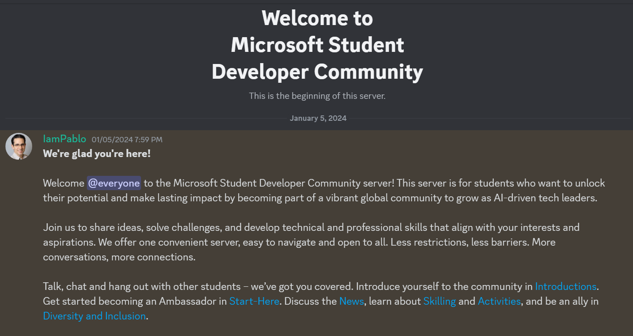
Task: Open the Start-Here channel link
Action: 255,301
